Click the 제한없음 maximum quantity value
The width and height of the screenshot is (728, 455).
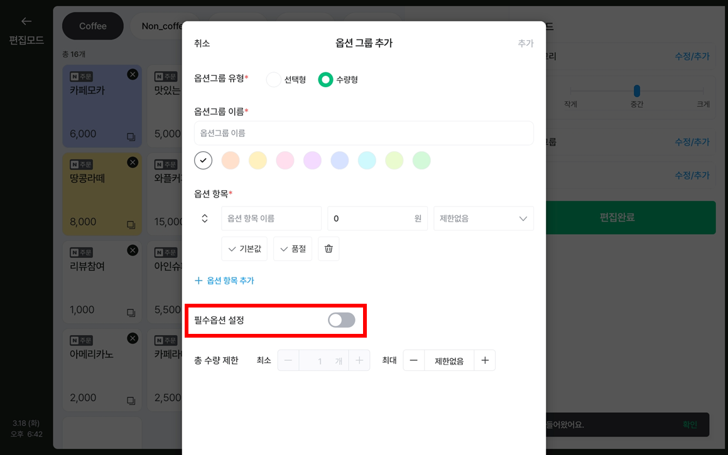pos(449,361)
